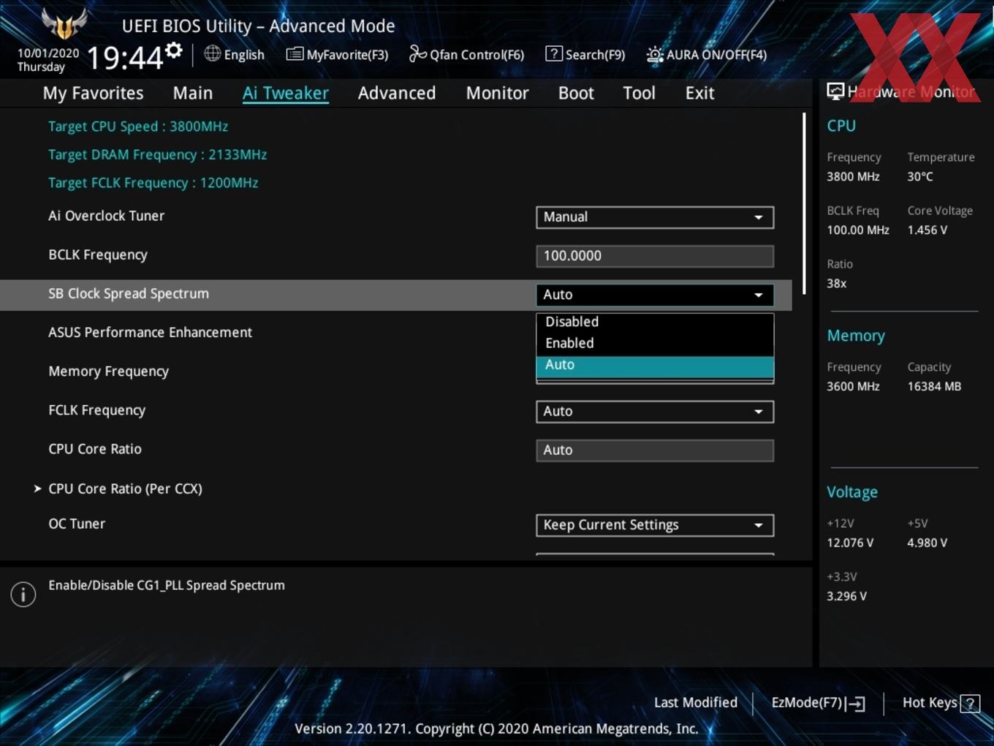Switch to EzMode(F7)
994x746 pixels.
pos(818,703)
